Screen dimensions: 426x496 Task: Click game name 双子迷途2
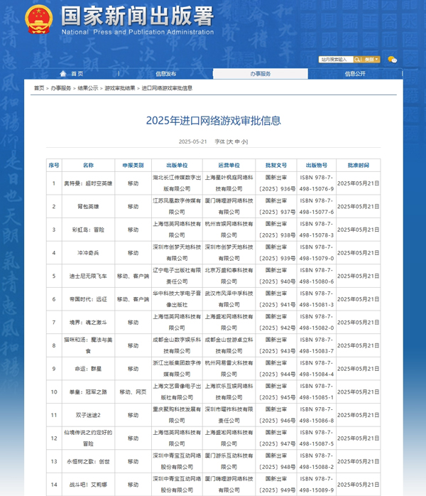click(x=88, y=415)
